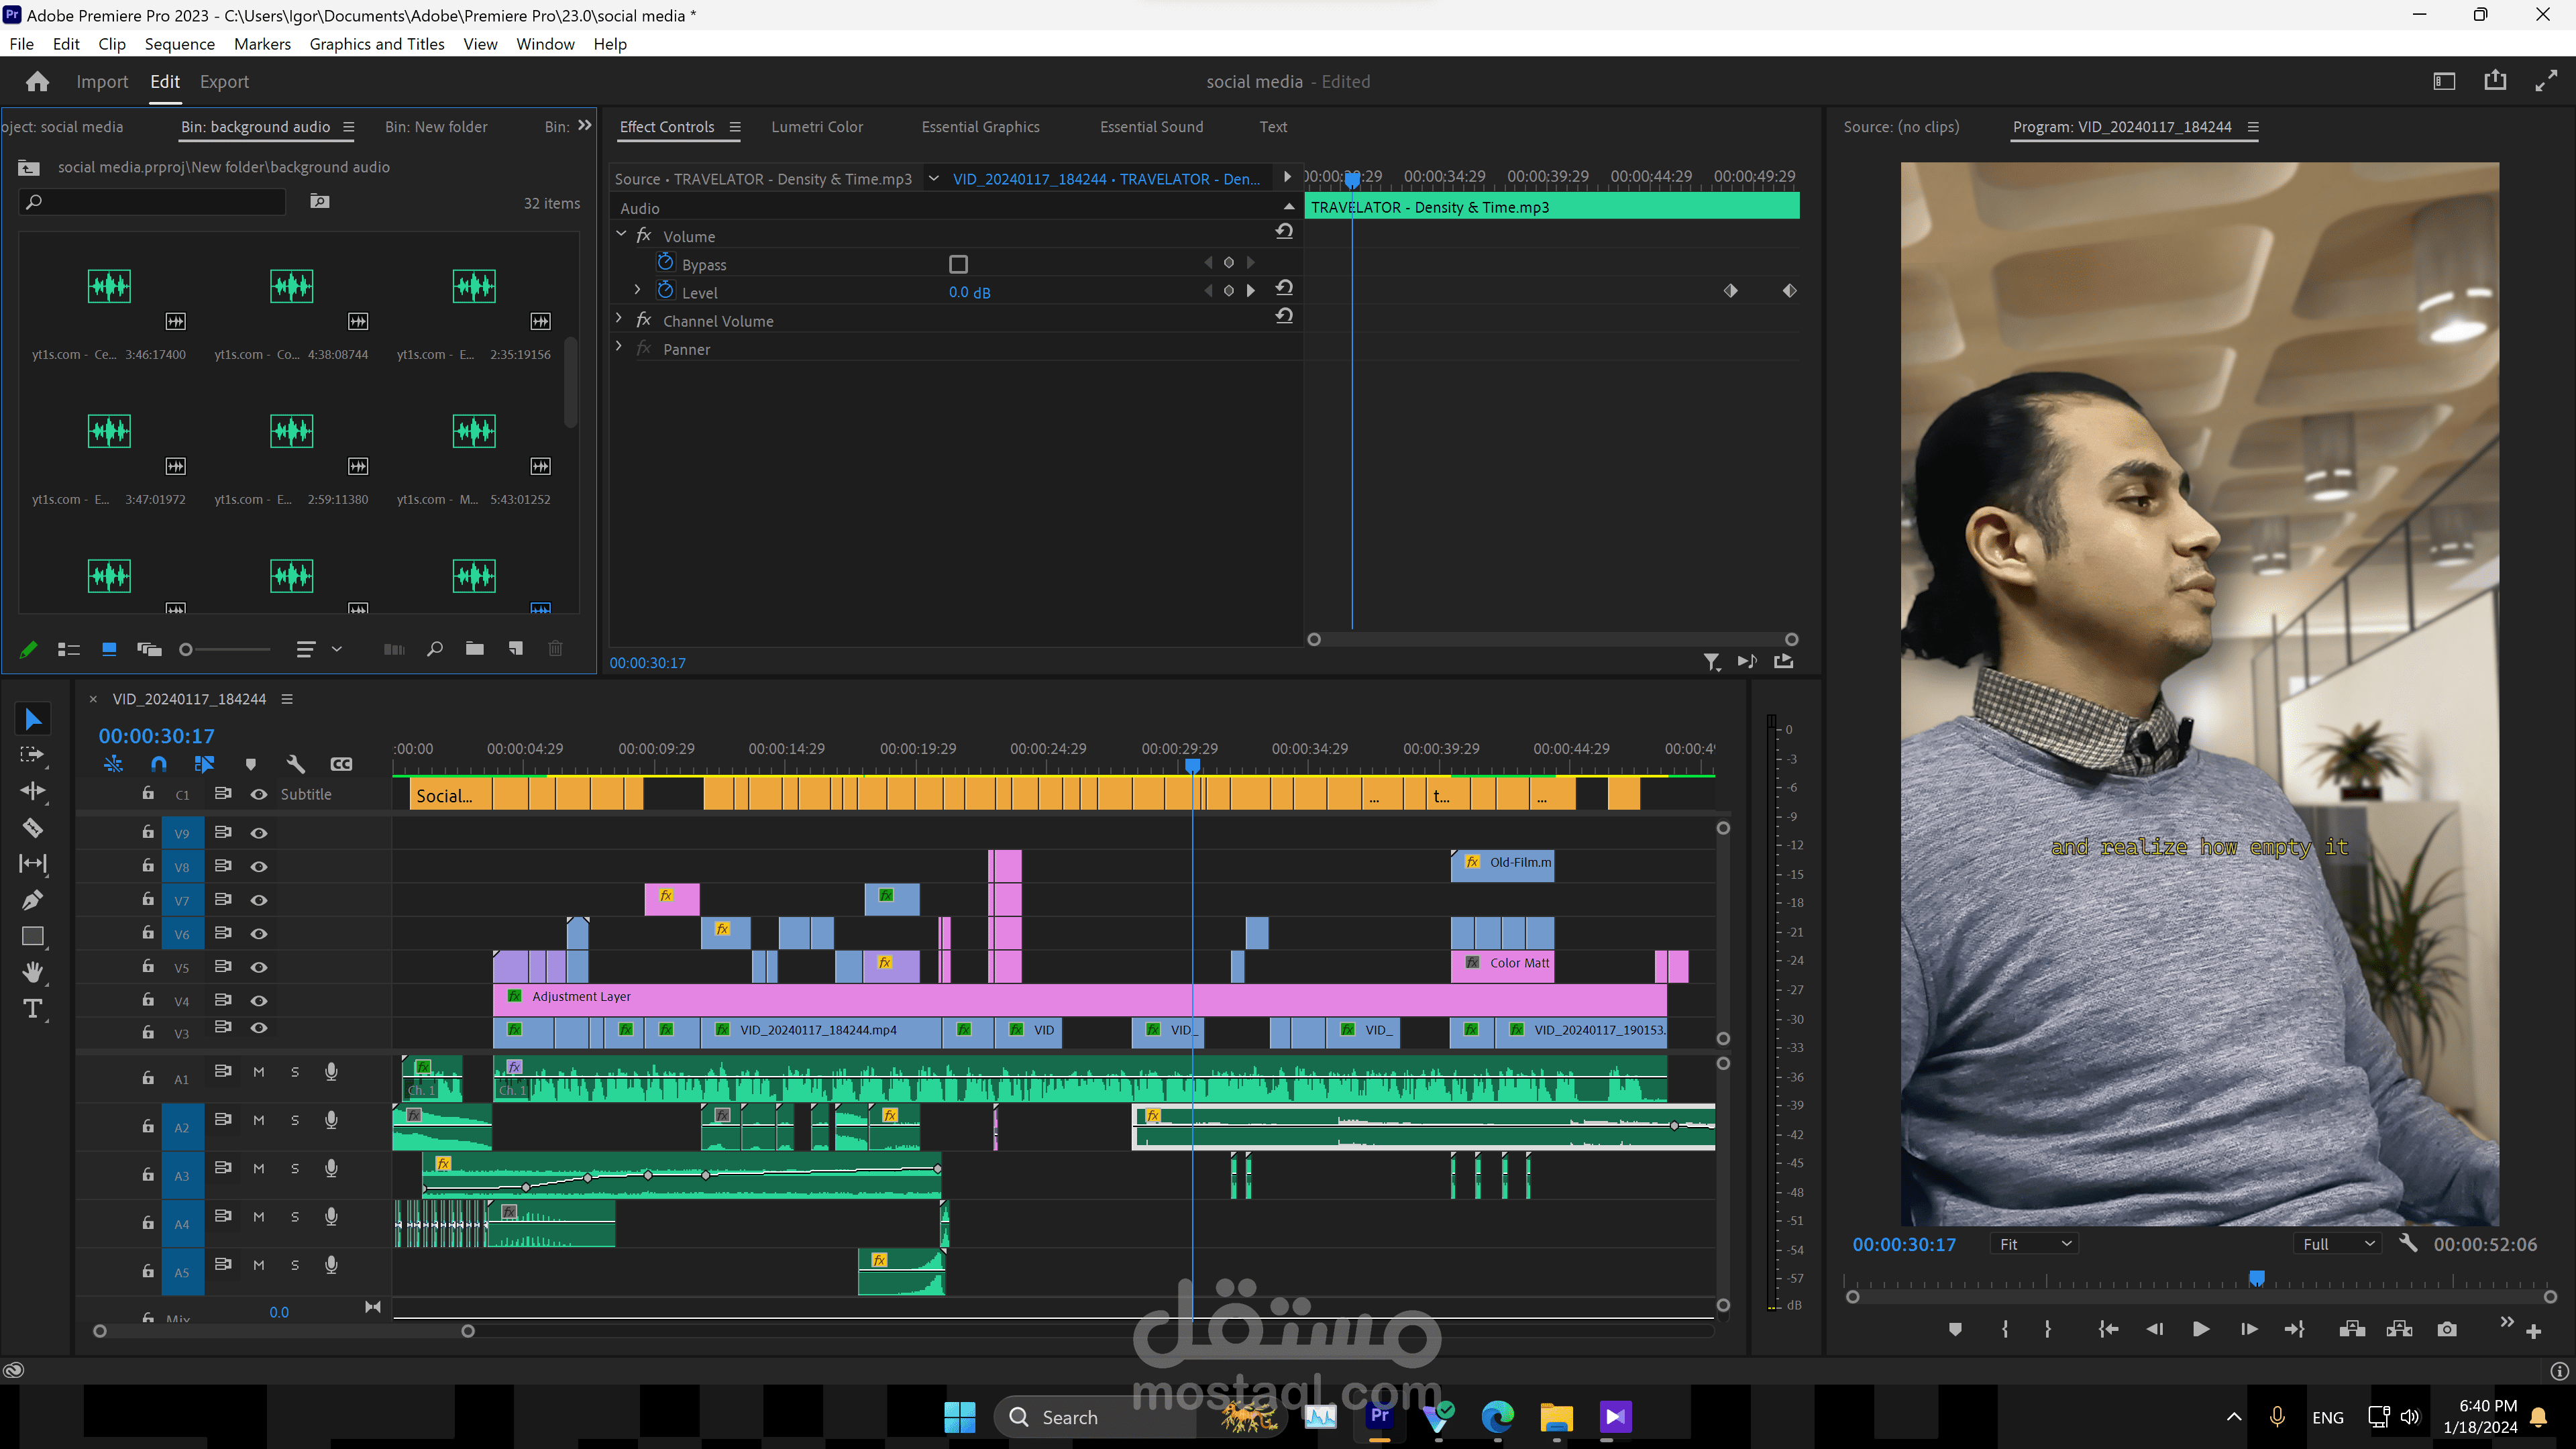Click the Export Frame camera icon

click(x=2446, y=1329)
